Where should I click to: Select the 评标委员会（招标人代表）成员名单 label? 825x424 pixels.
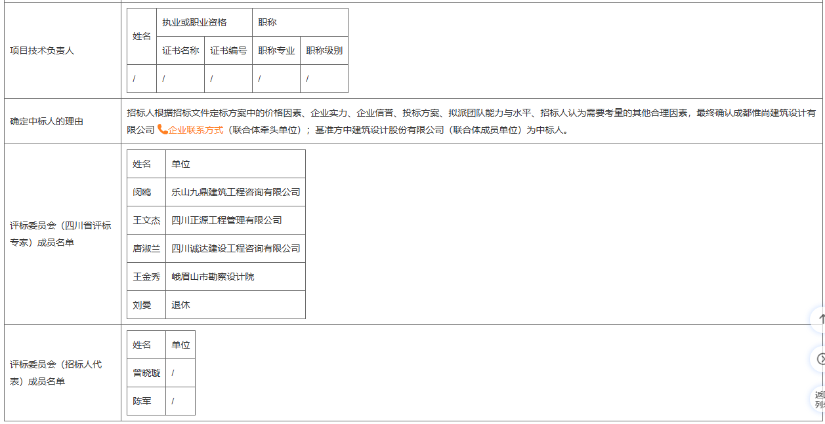(56, 373)
